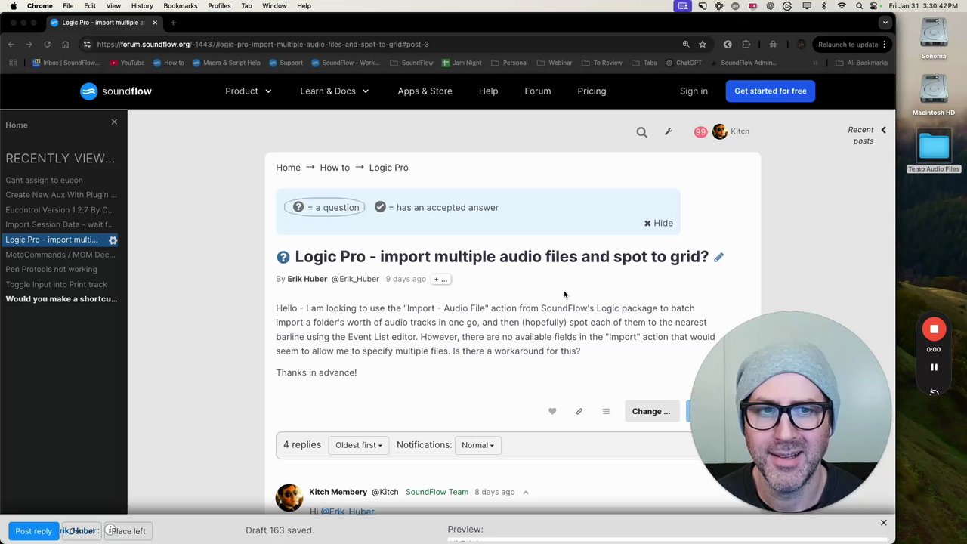Bookmark page with Chrome star icon
This screenshot has height=544, width=967.
coord(702,45)
